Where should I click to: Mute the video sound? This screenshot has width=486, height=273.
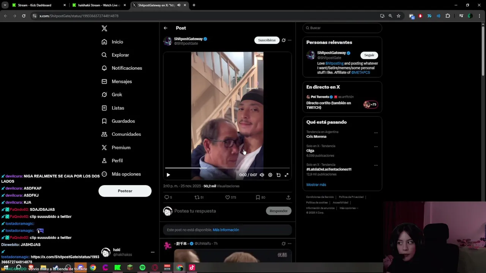coord(262,175)
